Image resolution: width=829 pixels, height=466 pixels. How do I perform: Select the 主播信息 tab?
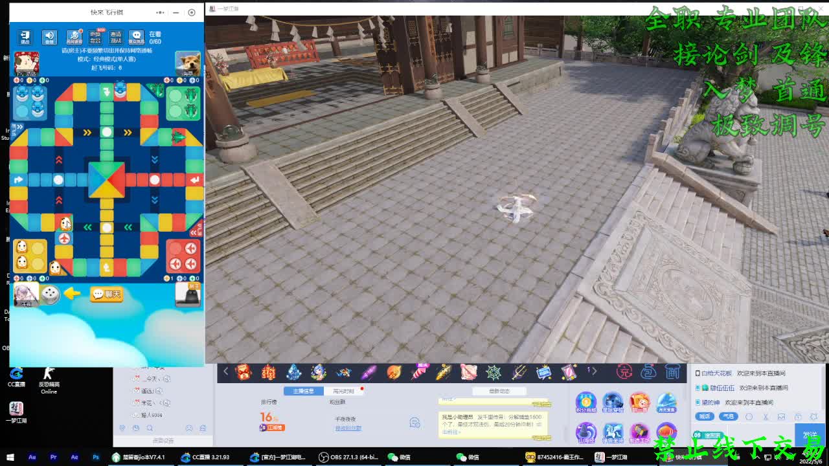pyautogui.click(x=304, y=391)
